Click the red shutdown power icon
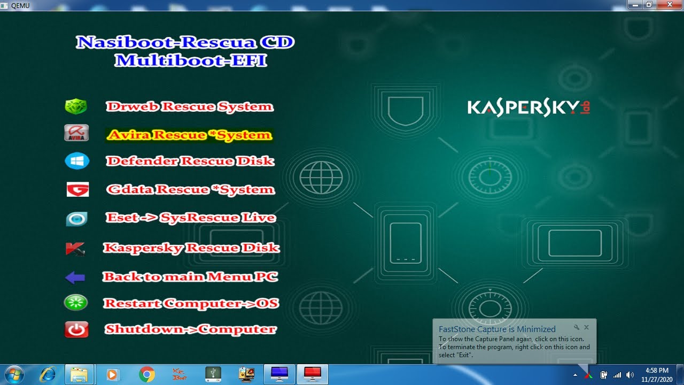 (76, 329)
